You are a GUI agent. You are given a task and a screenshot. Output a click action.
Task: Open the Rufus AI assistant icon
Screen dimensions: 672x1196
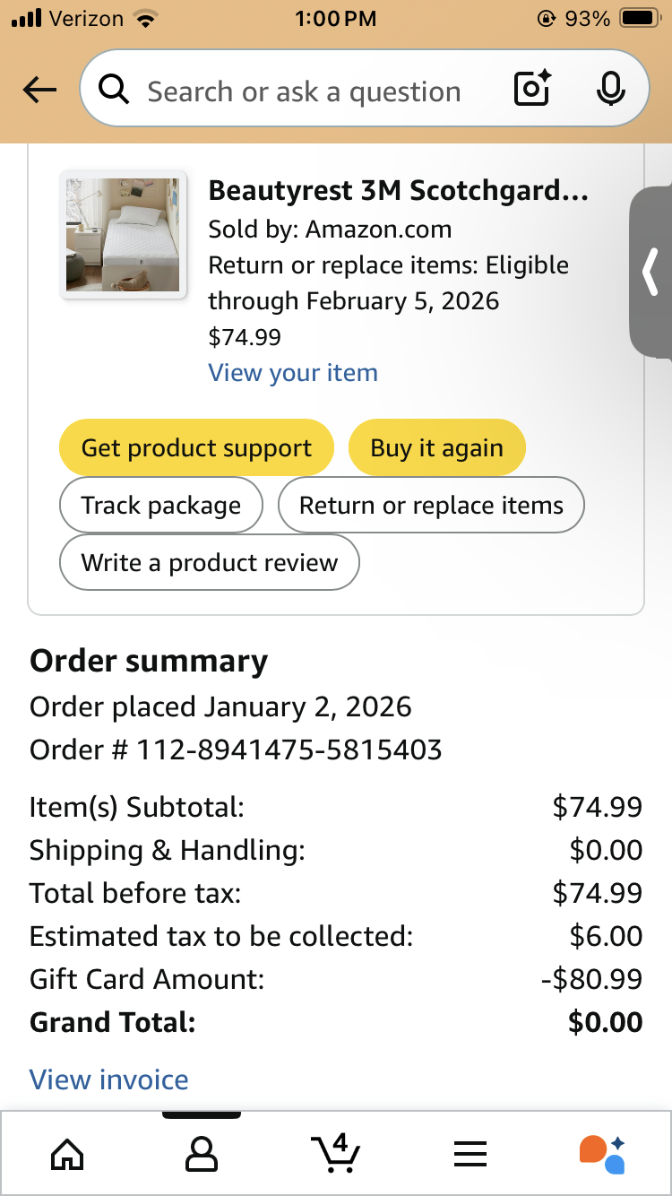(x=602, y=1154)
